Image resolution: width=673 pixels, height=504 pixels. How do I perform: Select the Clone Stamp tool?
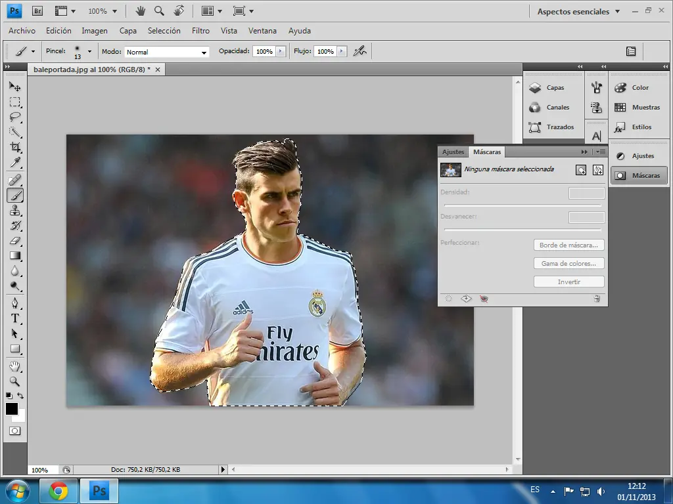pos(15,211)
